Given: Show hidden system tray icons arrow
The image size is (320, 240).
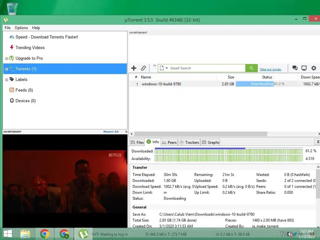Looking at the screenshot, I should coord(275,234).
